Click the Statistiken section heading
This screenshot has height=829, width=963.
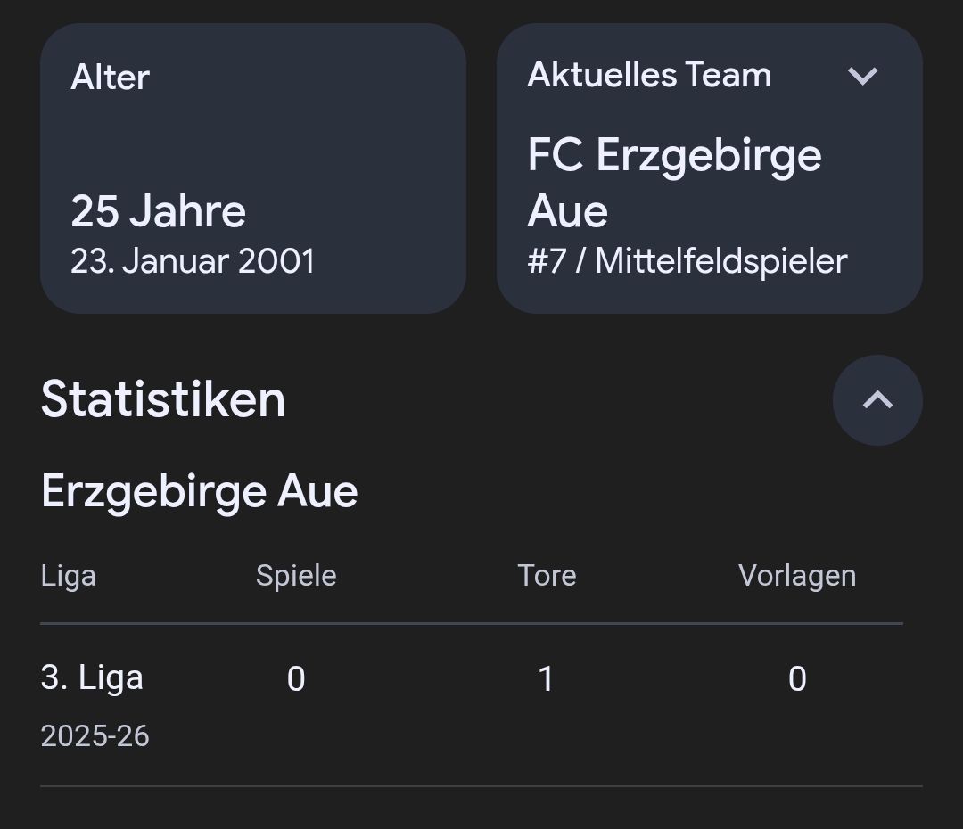click(x=163, y=398)
